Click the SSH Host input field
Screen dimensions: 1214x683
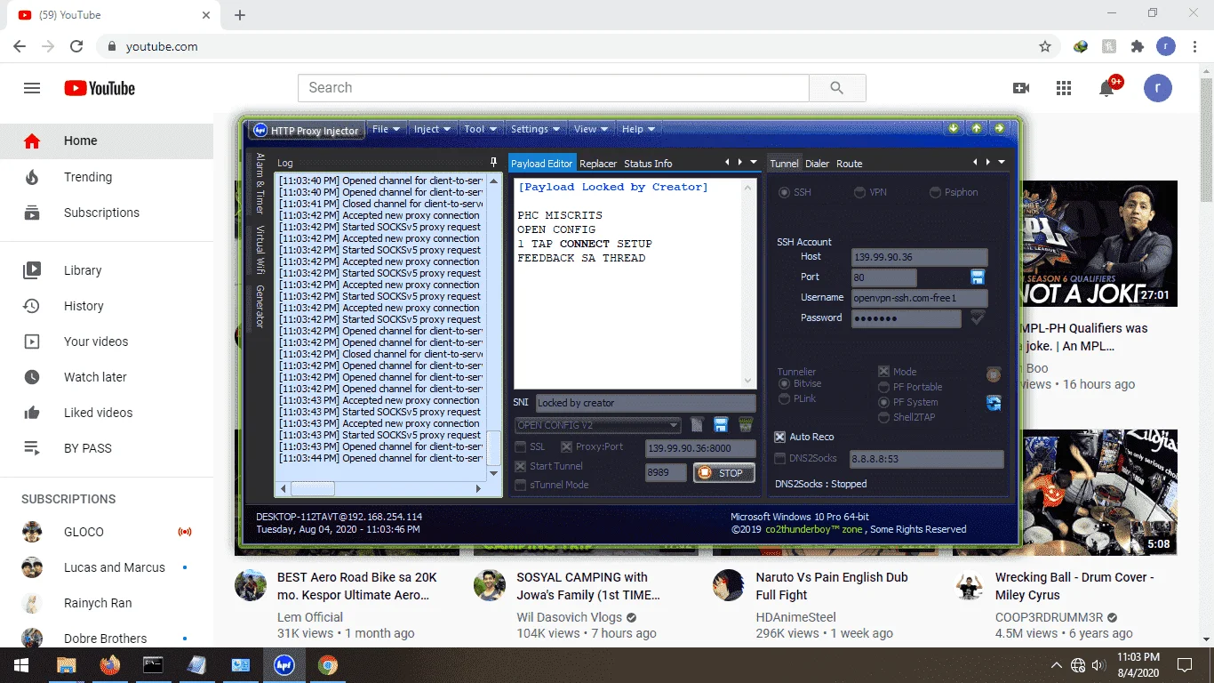[x=919, y=257]
